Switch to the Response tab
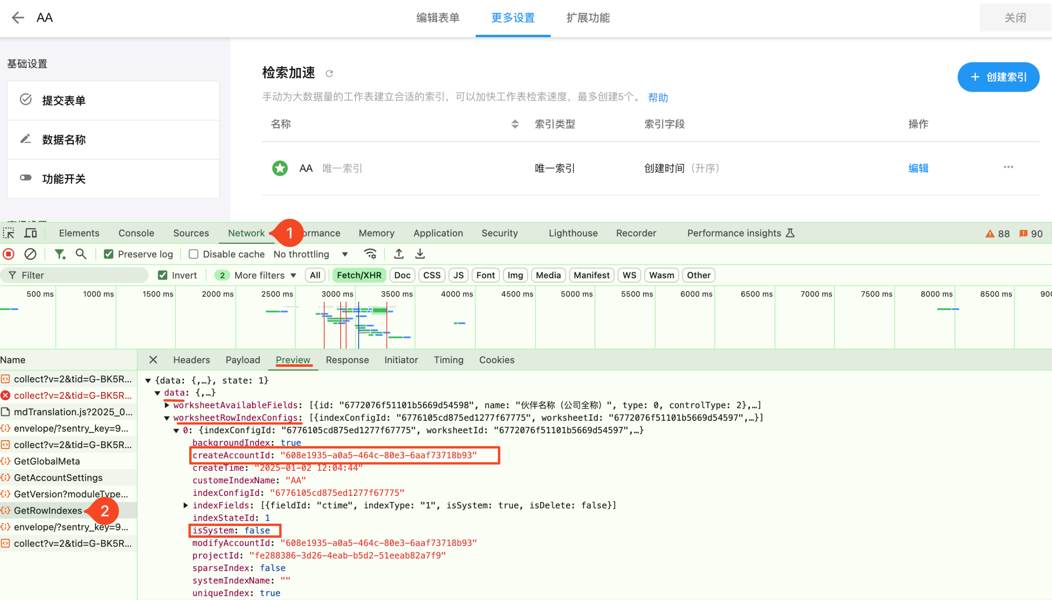Screen dimensions: 1052x600 (347, 360)
